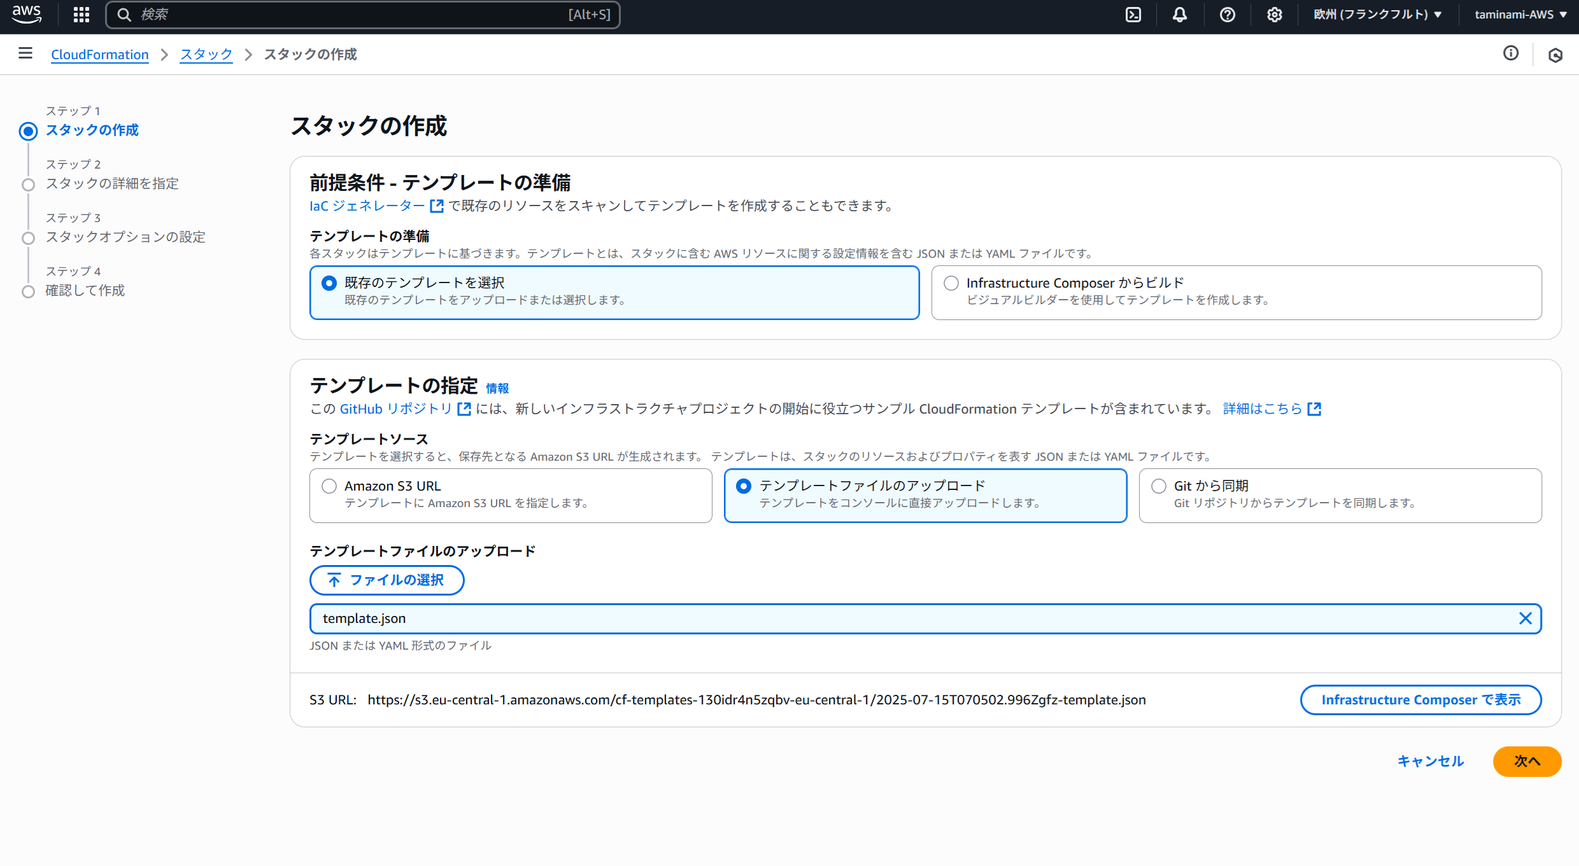
Task: Click 前提条件 - テンプレートの準備 heading
Action: tap(440, 183)
